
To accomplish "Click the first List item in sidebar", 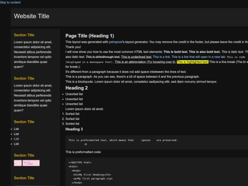I will point(16,129).
